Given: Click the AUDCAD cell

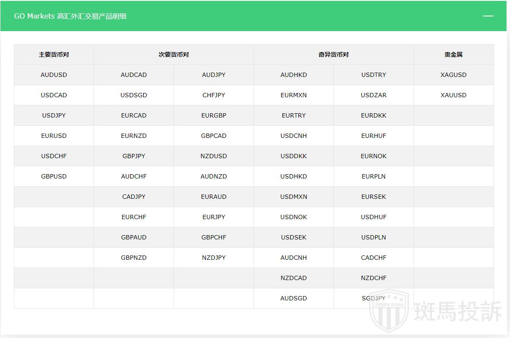Looking at the screenshot, I should pos(134,75).
